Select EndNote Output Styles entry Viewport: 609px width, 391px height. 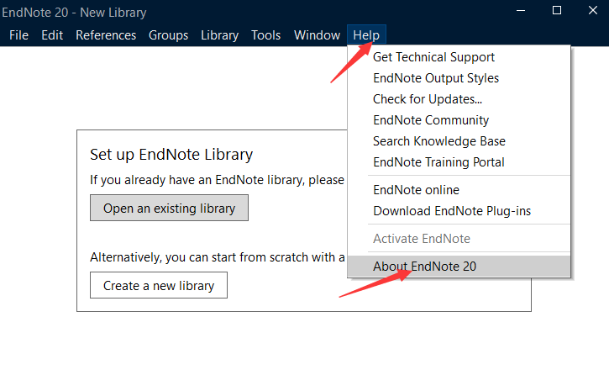459,78
